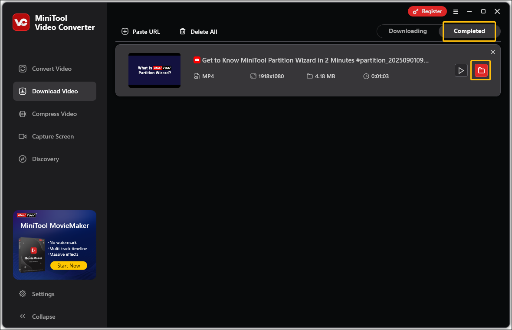Play the downloaded Partition Wizard video
This screenshot has height=330, width=512.
(x=461, y=70)
